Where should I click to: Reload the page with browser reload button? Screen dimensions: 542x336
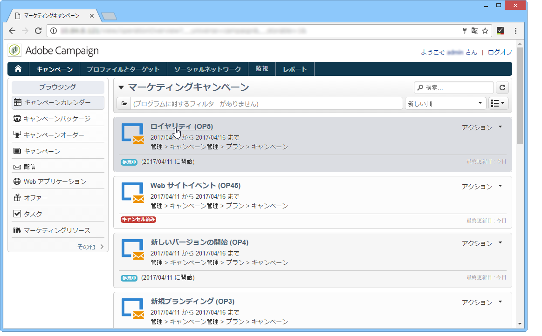pyautogui.click(x=38, y=31)
